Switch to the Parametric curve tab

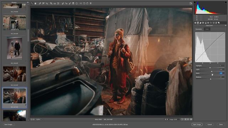click(x=199, y=29)
